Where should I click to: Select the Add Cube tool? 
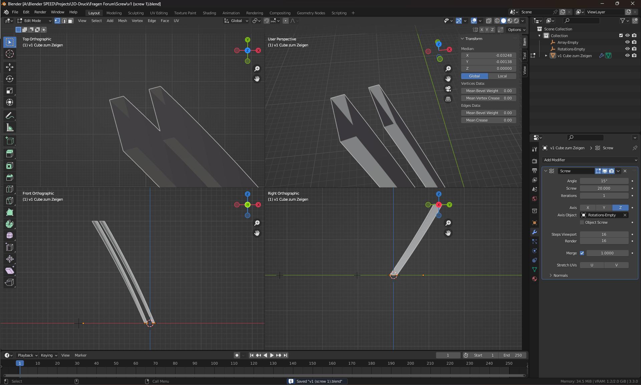[10, 141]
